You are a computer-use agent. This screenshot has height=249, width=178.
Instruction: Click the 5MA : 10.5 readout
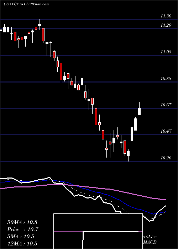[x=21, y=237]
